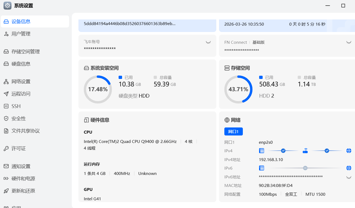The width and height of the screenshot is (355, 208).
Task: Click the 系统安装空间 drive icon
Action: tap(86, 68)
